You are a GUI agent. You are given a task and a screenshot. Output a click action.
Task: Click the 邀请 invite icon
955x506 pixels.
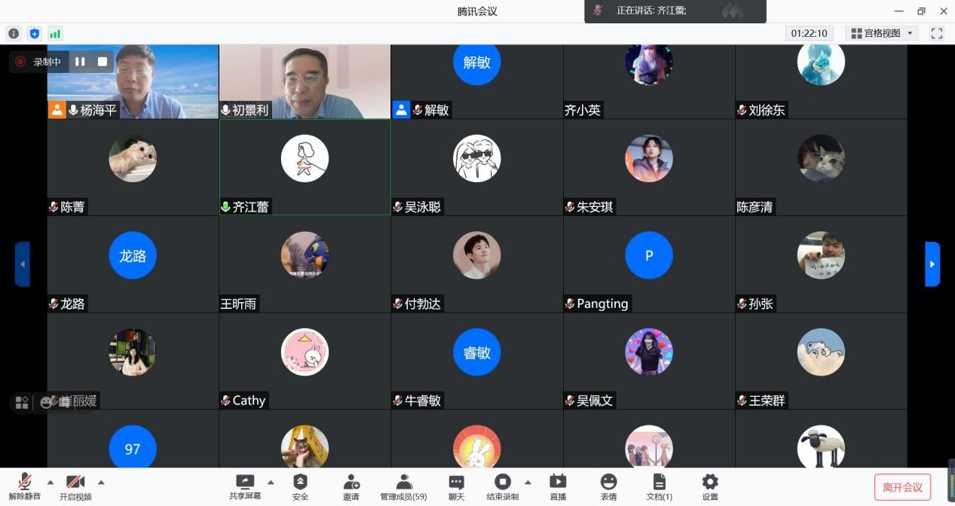click(351, 486)
